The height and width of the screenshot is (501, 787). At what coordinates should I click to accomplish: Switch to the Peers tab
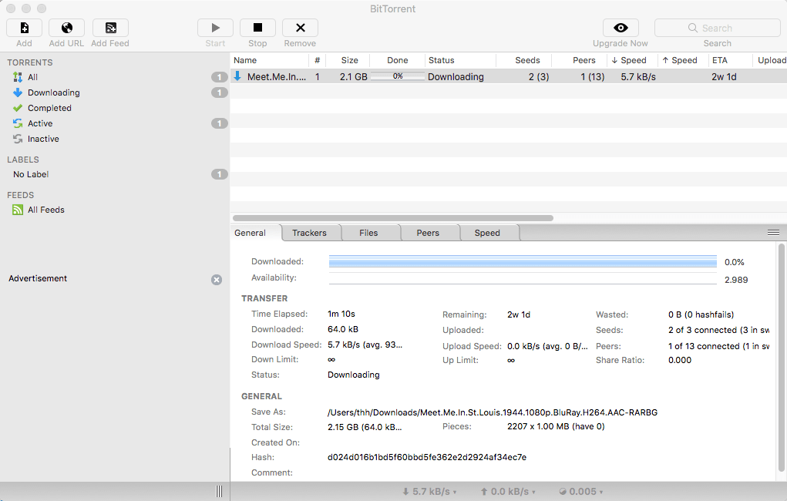click(428, 233)
